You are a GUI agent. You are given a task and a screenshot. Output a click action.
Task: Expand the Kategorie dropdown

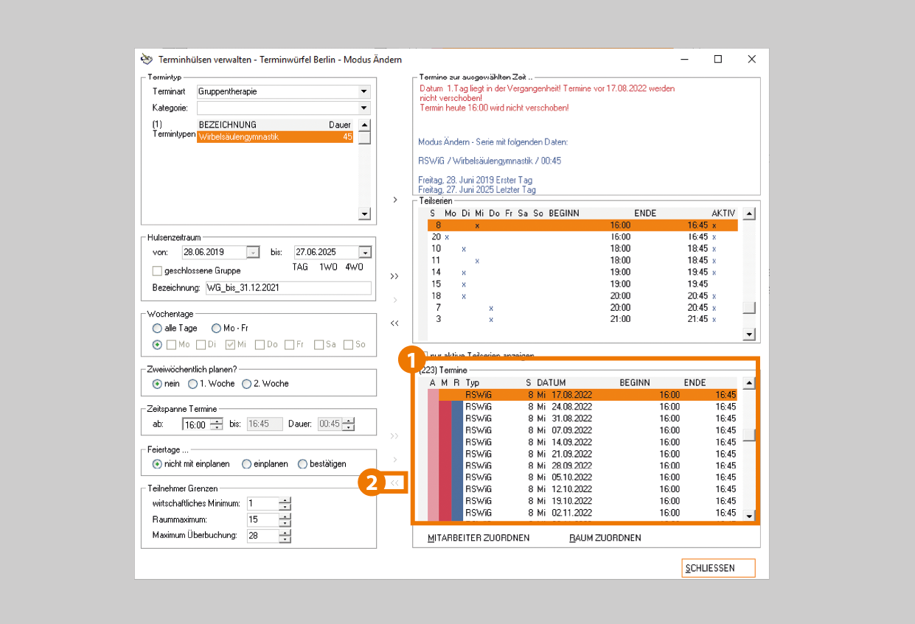coord(363,108)
